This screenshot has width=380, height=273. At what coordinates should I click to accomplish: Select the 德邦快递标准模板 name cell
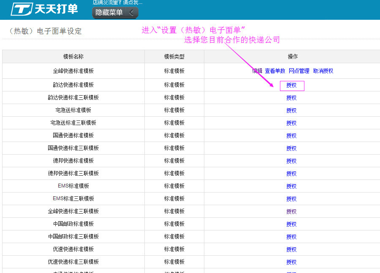pos(73,161)
